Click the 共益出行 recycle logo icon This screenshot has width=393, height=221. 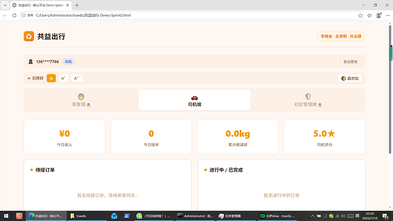click(29, 36)
